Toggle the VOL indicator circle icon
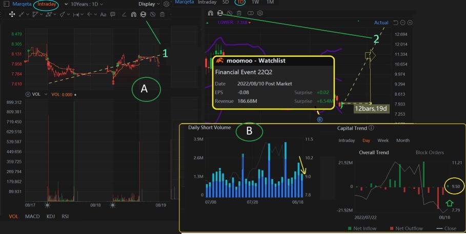The height and width of the screenshot is (234, 466). pyautogui.click(x=28, y=94)
